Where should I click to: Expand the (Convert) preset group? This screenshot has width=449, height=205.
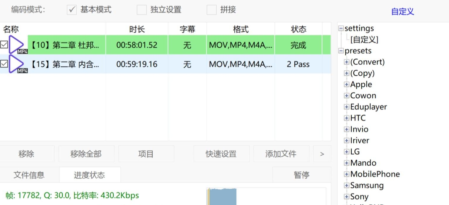[x=347, y=62]
